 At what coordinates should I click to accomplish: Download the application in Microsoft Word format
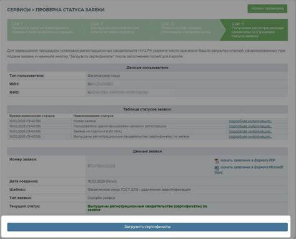pyautogui.click(x=249, y=170)
